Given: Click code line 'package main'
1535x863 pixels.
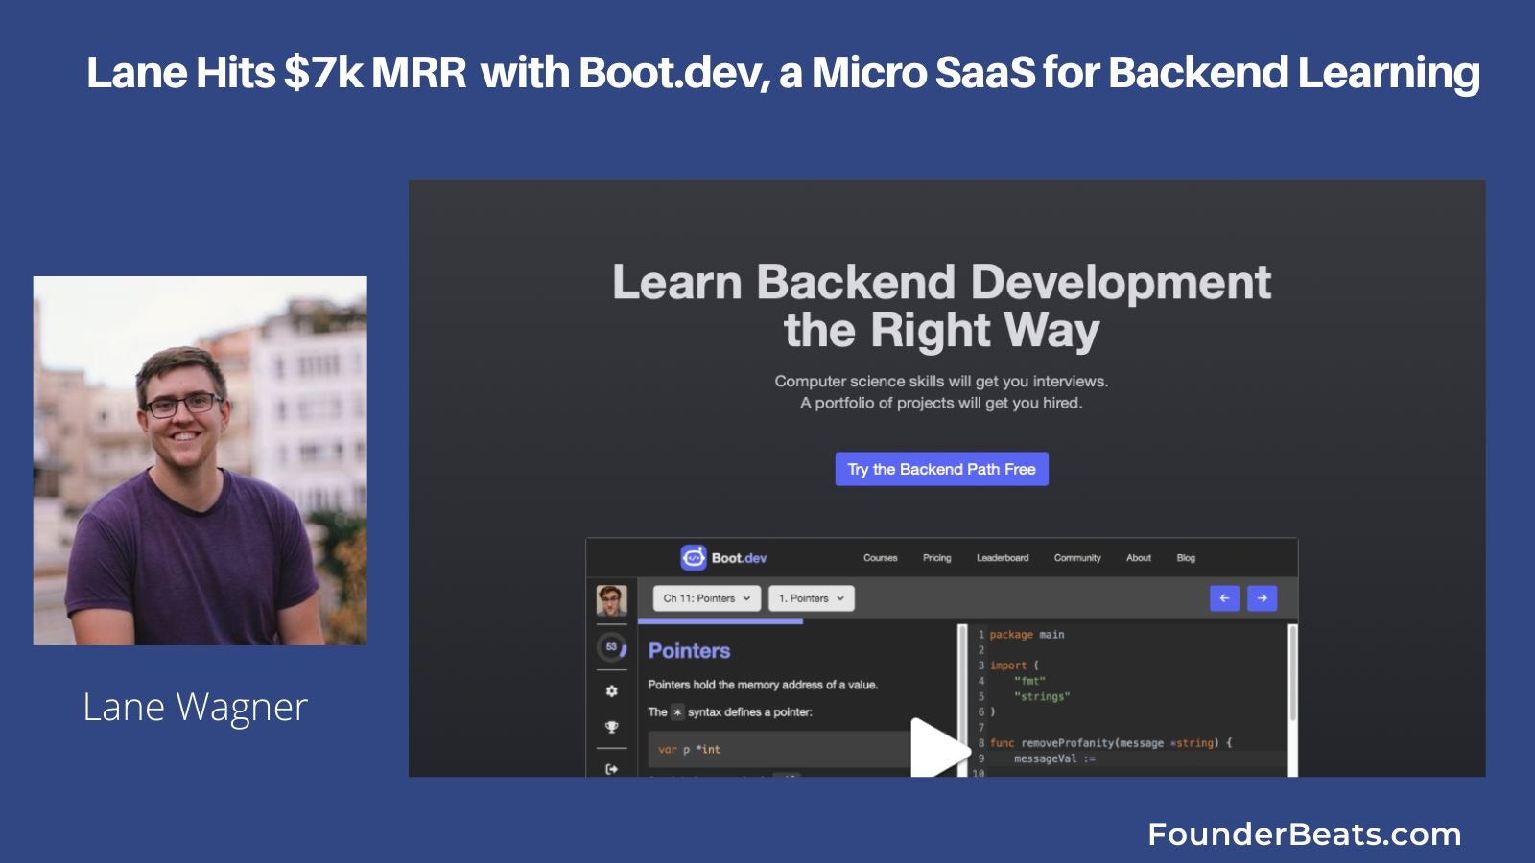Looking at the screenshot, I should (x=1027, y=635).
